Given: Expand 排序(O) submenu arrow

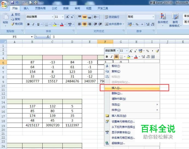Looking at the screenshot, I should pyautogui.click(x=157, y=110).
